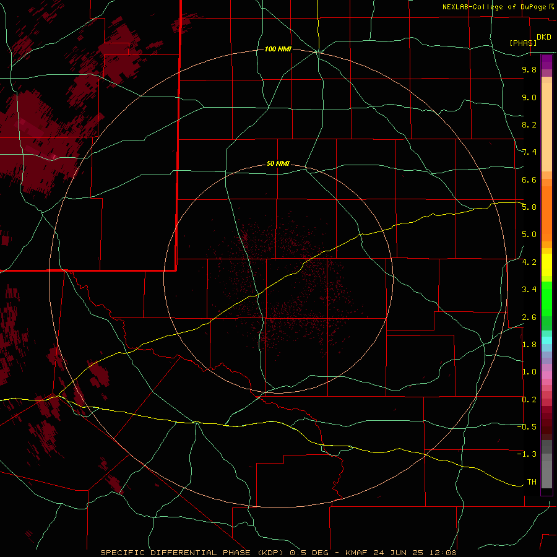Select the 2.6 scale value
557x557 pixels.
(x=529, y=317)
